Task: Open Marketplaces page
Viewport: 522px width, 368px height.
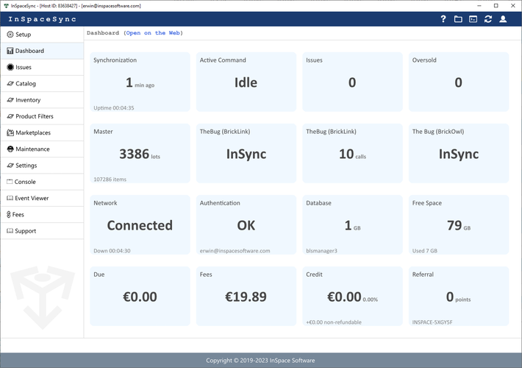Action: (32, 133)
